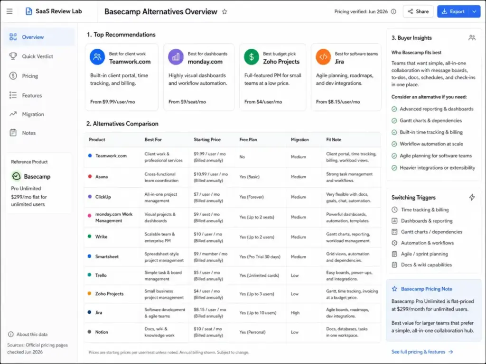This screenshot has height=364, width=486.
Task: Click Agile planning for software teams check
Action: 394,155
